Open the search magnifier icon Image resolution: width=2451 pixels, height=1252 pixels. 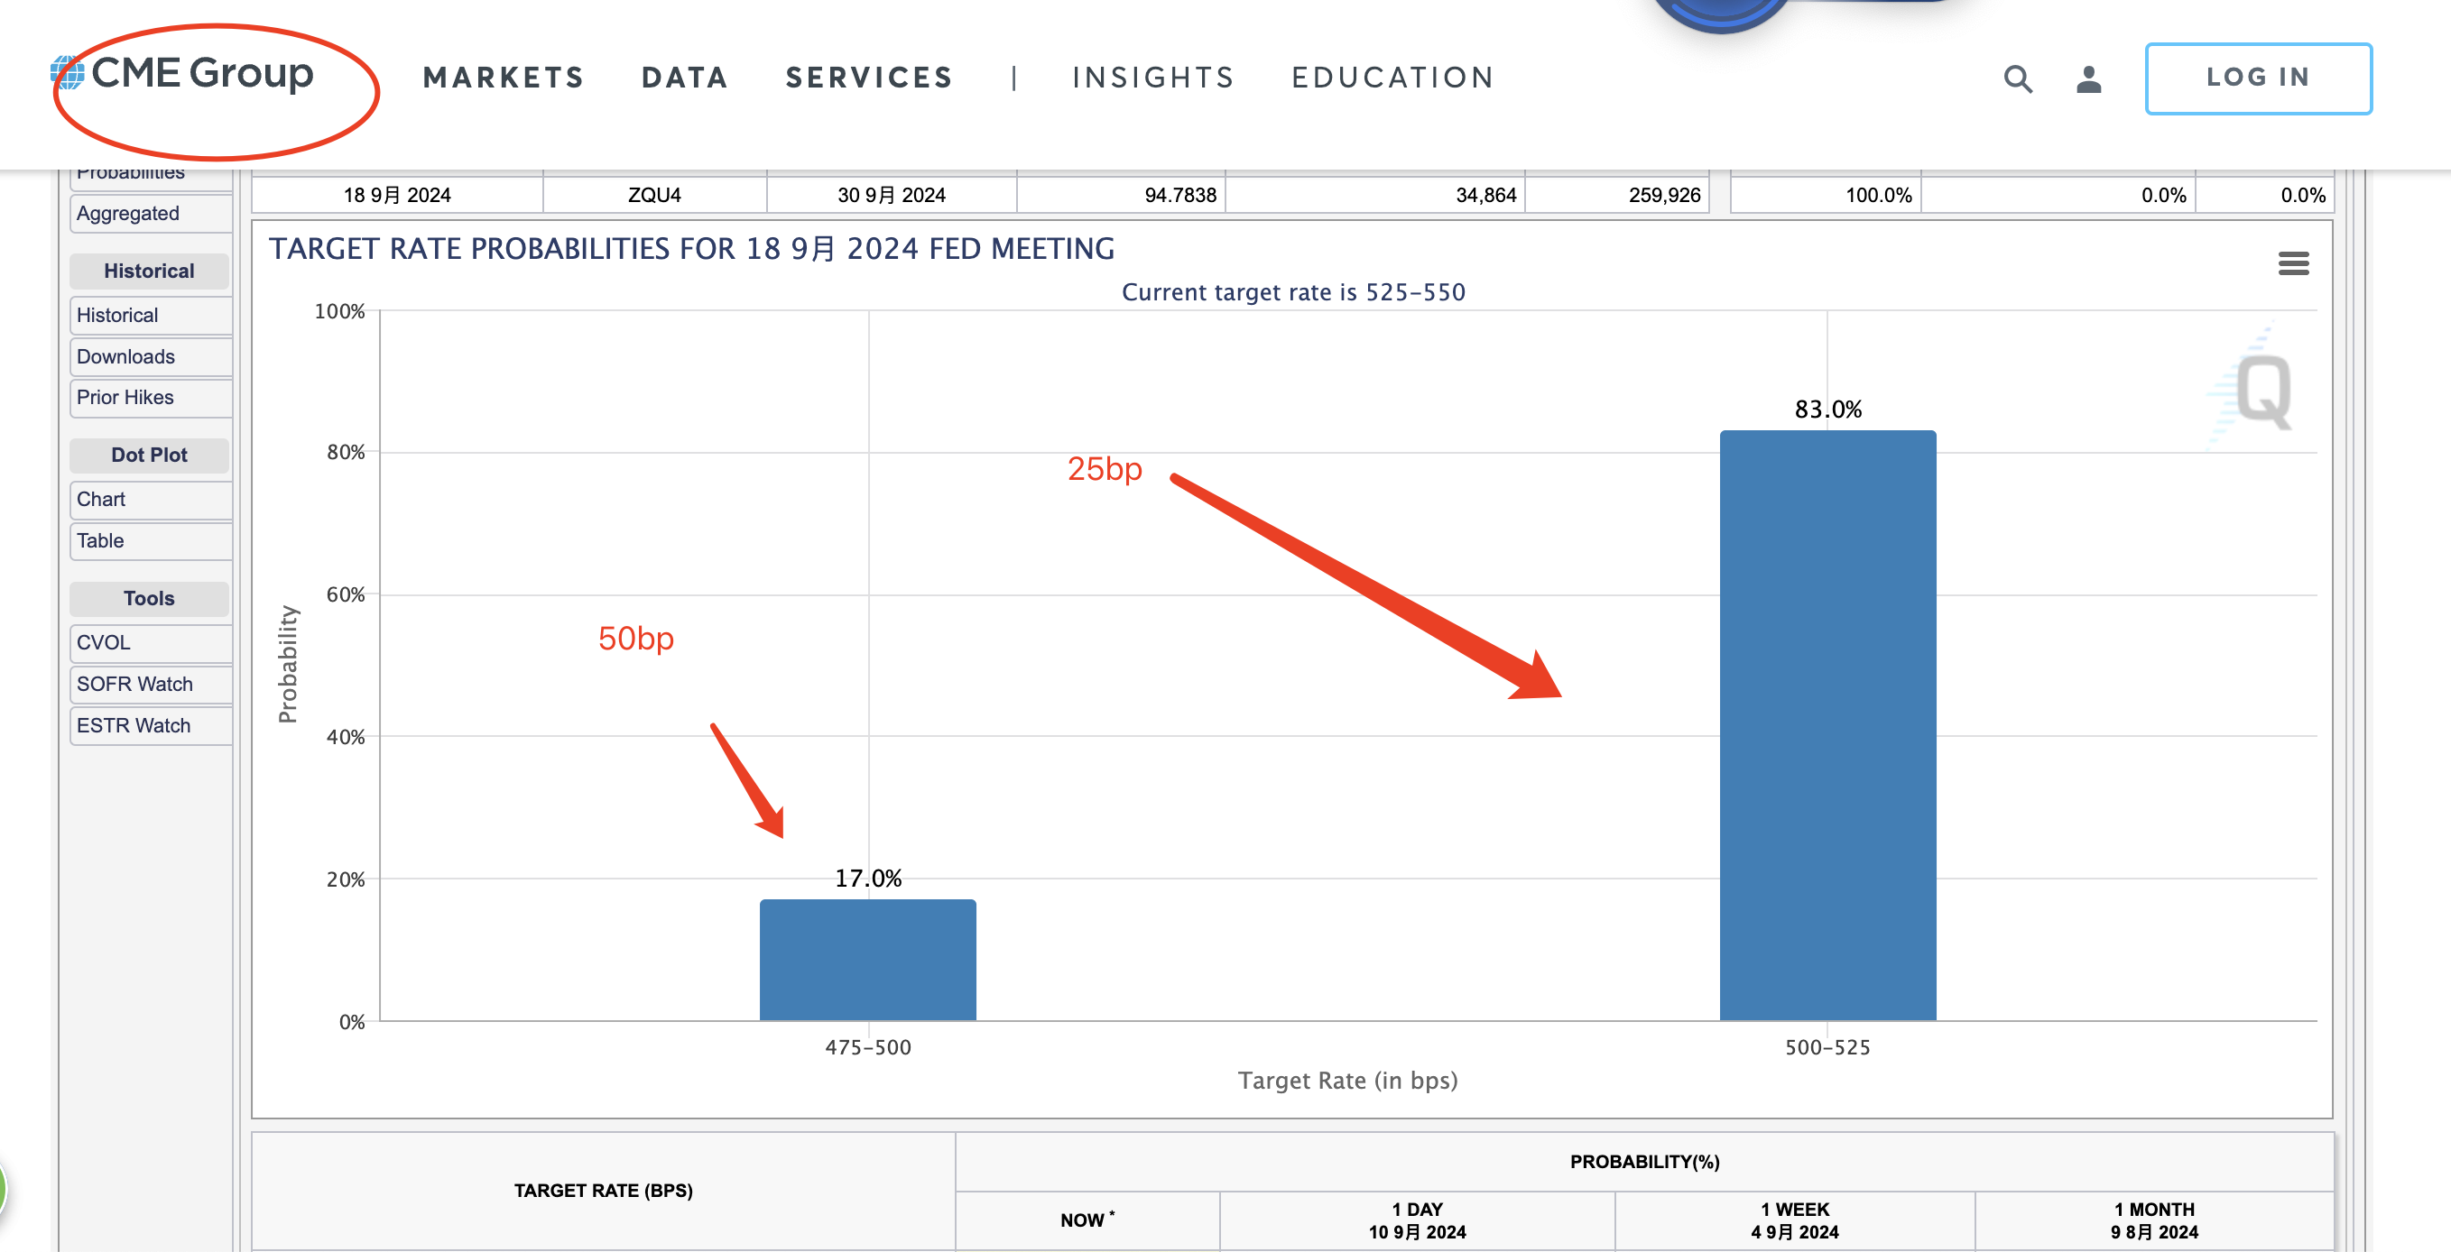(x=2017, y=78)
